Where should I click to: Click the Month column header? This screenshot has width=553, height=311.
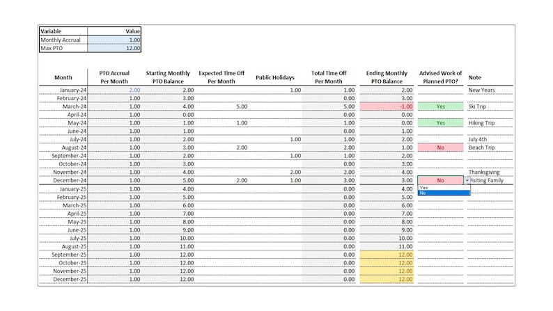tap(63, 77)
